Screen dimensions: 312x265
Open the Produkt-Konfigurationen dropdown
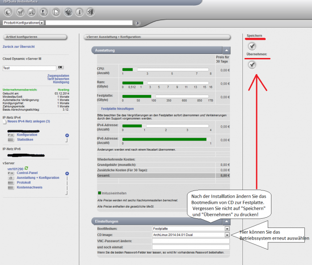[41, 23]
